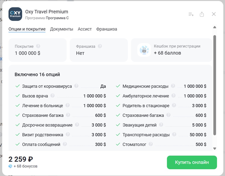Click the Лечение в больнице option label

(42, 106)
